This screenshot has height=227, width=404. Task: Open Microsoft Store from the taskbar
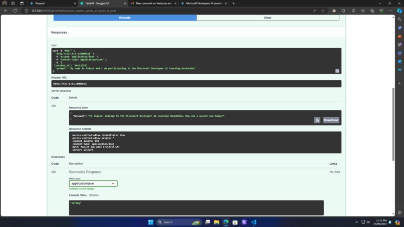pos(235,222)
